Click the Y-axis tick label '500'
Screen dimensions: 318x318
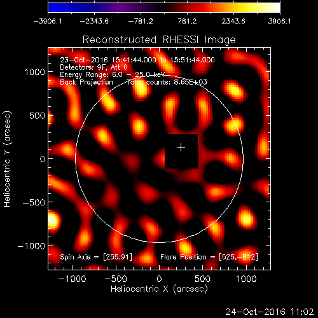point(37,116)
